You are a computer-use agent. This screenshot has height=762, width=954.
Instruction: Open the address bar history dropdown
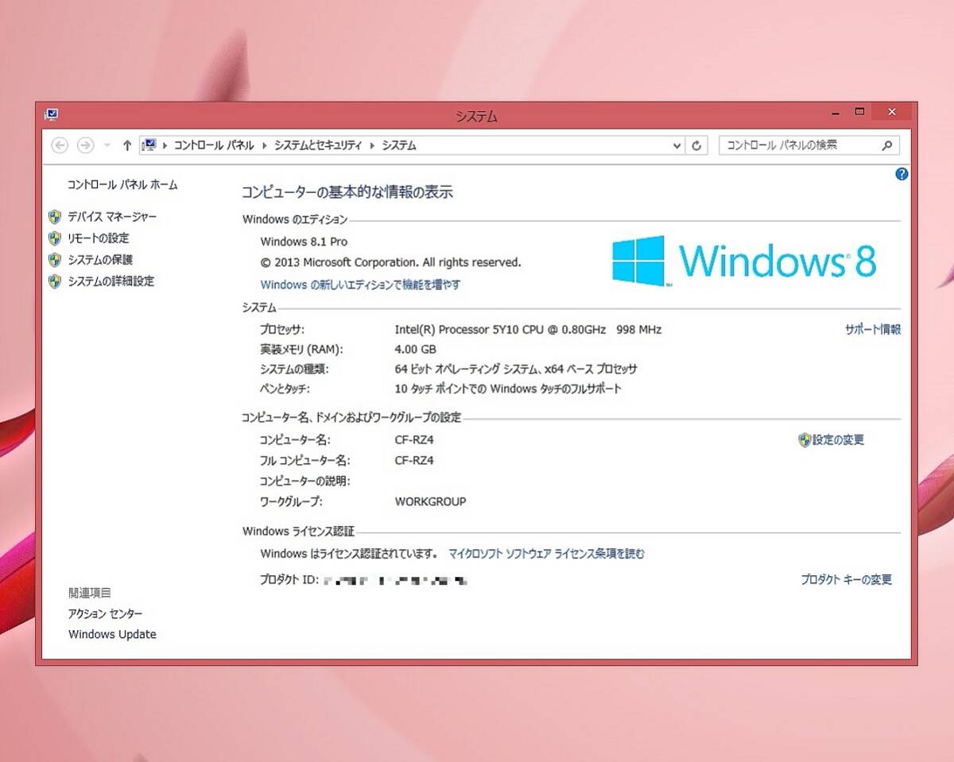677,145
